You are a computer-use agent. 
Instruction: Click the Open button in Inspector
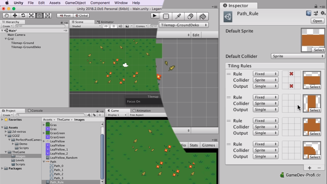coord(318,21)
